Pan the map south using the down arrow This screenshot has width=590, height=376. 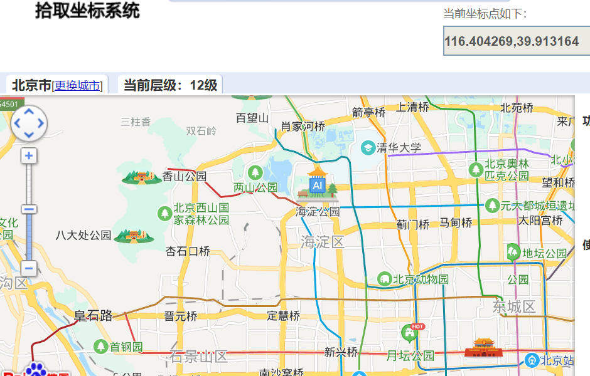(28, 133)
